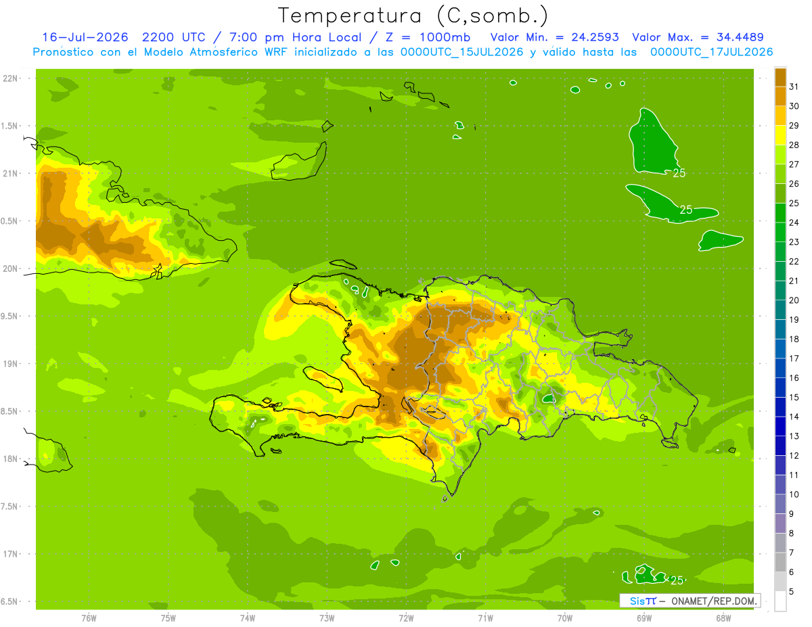Click the "19N" latitude label
This screenshot has width=812, height=627.
[11, 364]
